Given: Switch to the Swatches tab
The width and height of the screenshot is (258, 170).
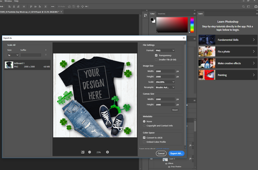Looking at the screenshot, I should tap(161, 14).
